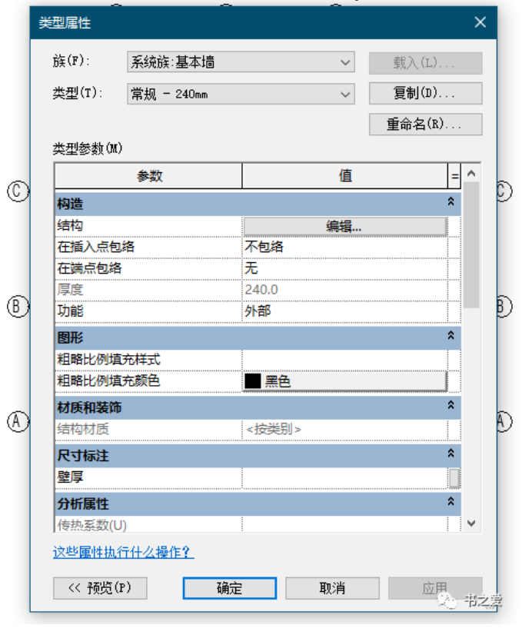The width and height of the screenshot is (532, 628).
Task: Collapse the 尺寸标注 section
Action: (x=451, y=453)
